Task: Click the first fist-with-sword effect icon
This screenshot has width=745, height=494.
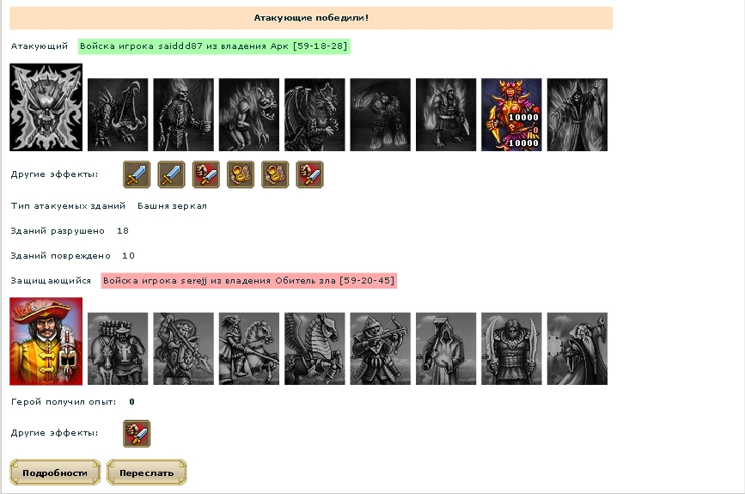Action: point(206,174)
